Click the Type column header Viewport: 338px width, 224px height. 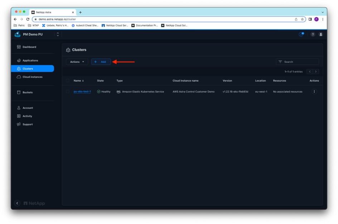[x=120, y=81]
